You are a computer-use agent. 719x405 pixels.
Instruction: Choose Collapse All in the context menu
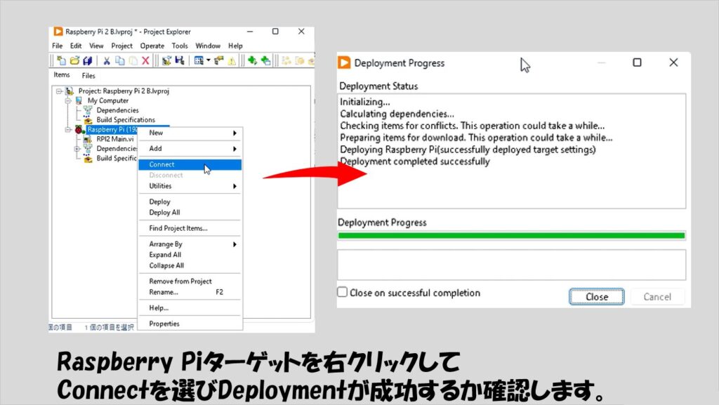[x=190, y=266]
